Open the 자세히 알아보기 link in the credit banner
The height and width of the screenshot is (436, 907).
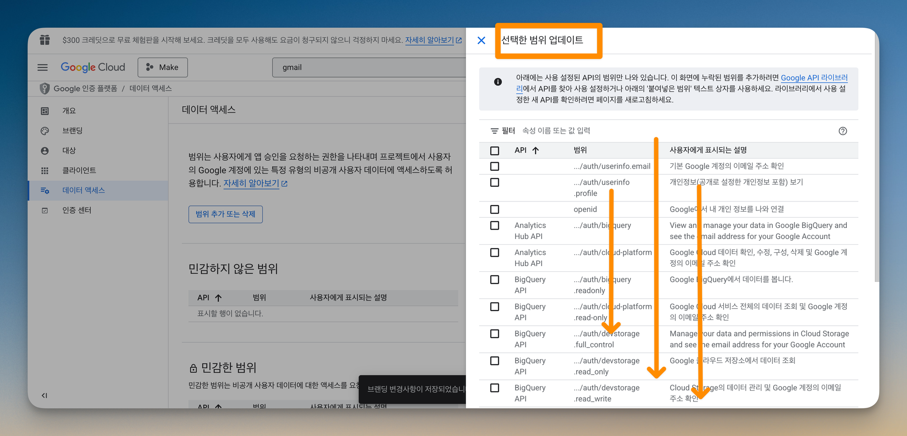pyautogui.click(x=433, y=40)
